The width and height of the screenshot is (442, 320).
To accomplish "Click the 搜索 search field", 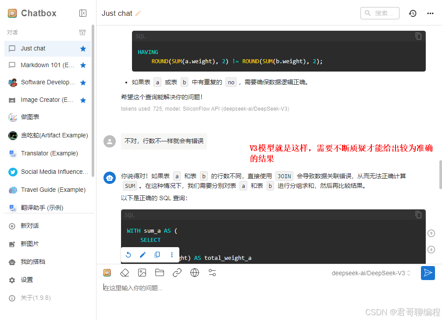I will tap(380, 13).
